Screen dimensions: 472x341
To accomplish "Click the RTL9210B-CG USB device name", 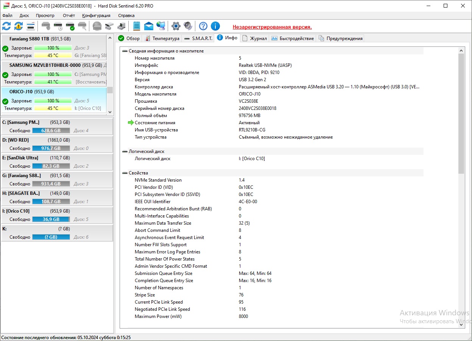I will click(x=252, y=130).
